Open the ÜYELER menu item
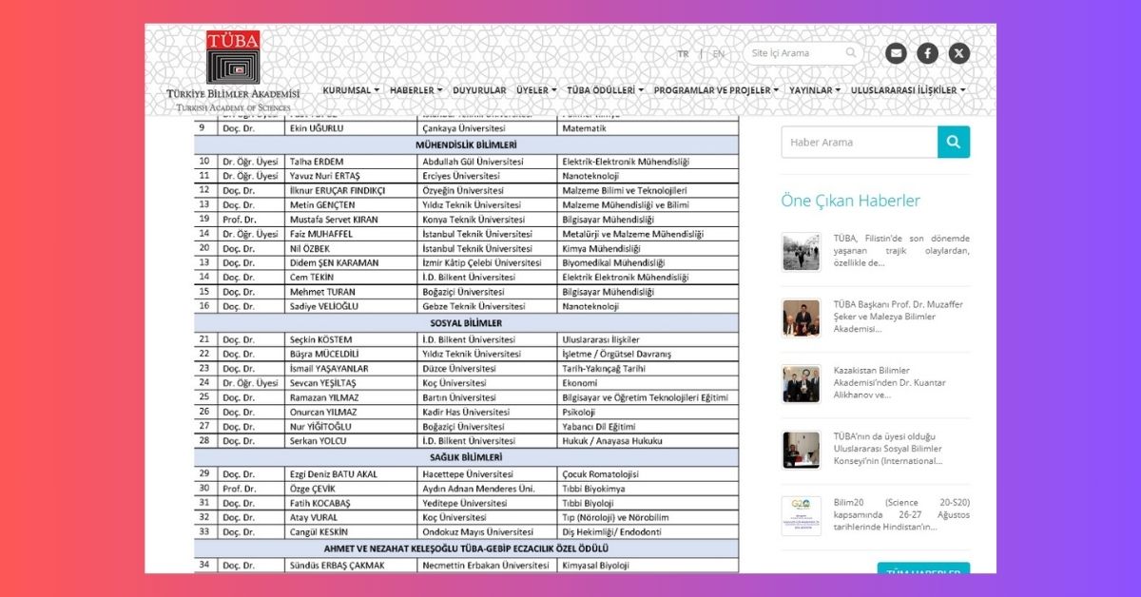 pos(536,90)
